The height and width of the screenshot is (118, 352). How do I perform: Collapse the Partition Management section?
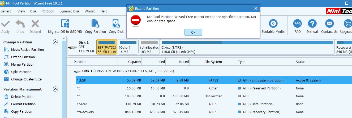pyautogui.click(x=55, y=89)
